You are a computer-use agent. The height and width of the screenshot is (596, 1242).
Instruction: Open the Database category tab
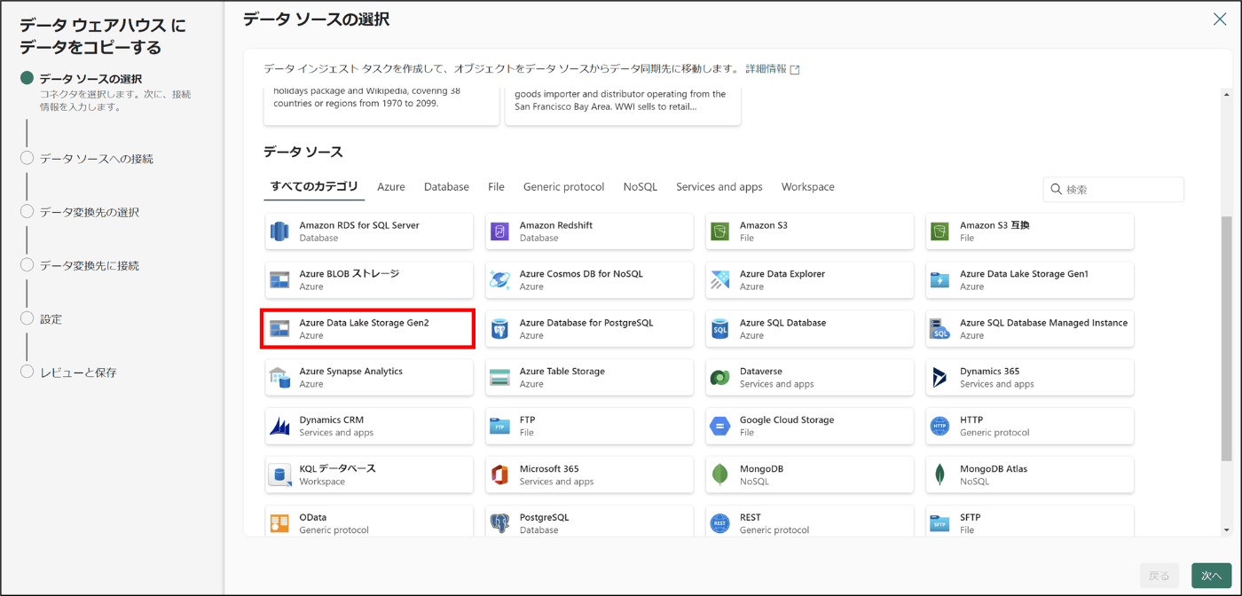click(x=446, y=187)
